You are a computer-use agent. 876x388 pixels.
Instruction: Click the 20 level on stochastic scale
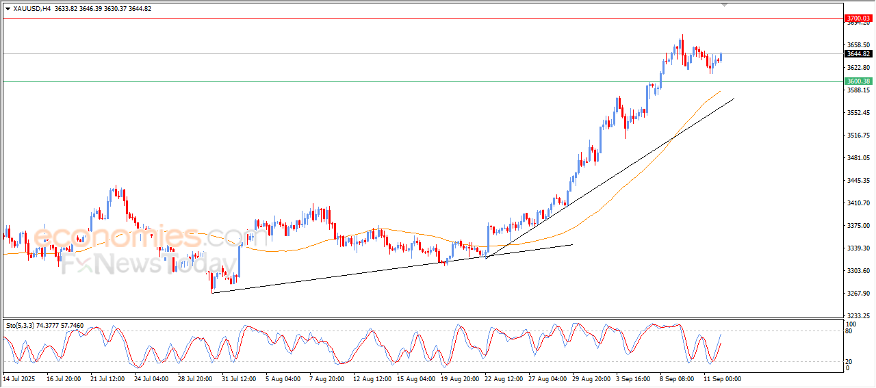click(849, 361)
